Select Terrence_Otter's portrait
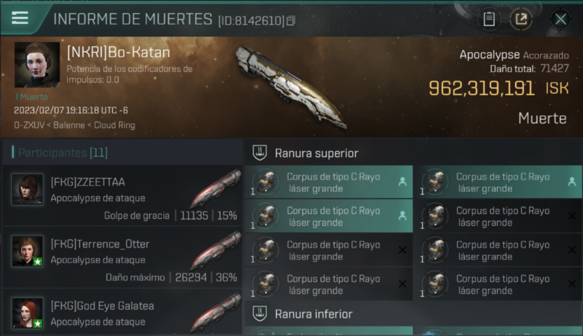 click(27, 251)
